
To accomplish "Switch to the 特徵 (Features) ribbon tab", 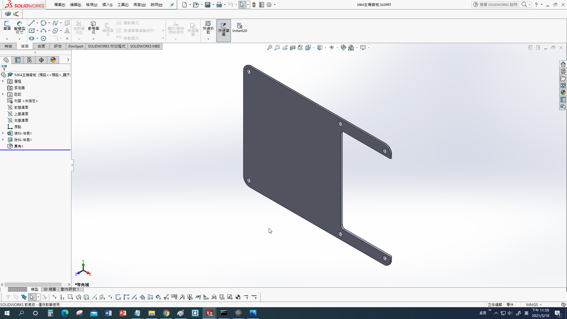I will (8, 46).
